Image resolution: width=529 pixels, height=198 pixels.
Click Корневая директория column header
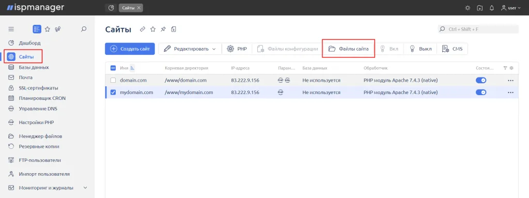coord(186,68)
